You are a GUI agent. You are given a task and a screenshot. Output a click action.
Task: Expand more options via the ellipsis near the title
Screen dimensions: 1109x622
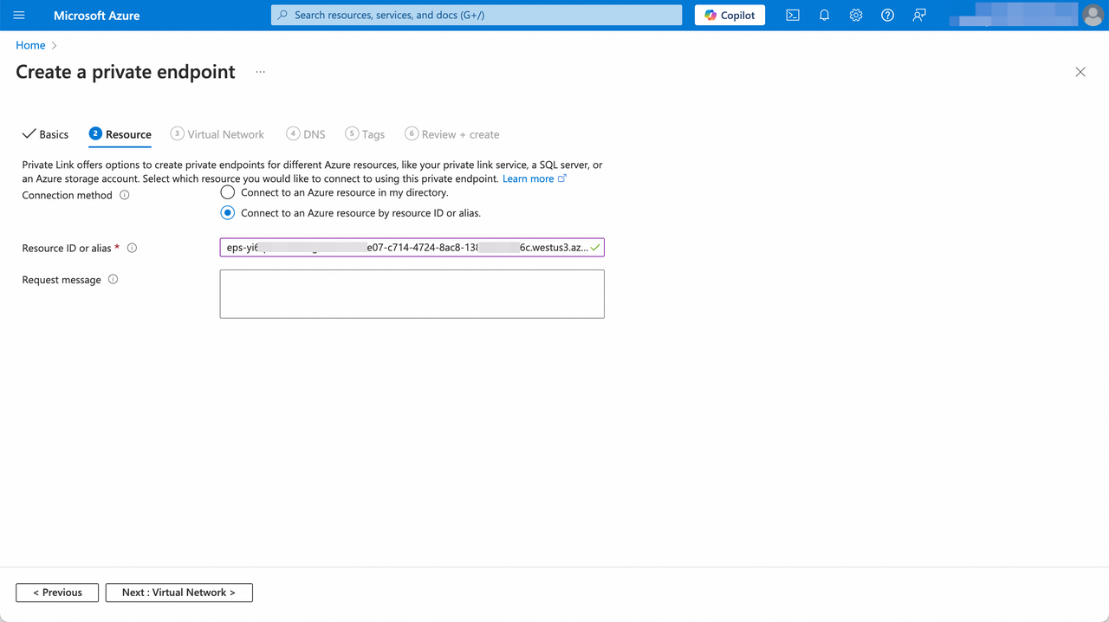coord(260,73)
